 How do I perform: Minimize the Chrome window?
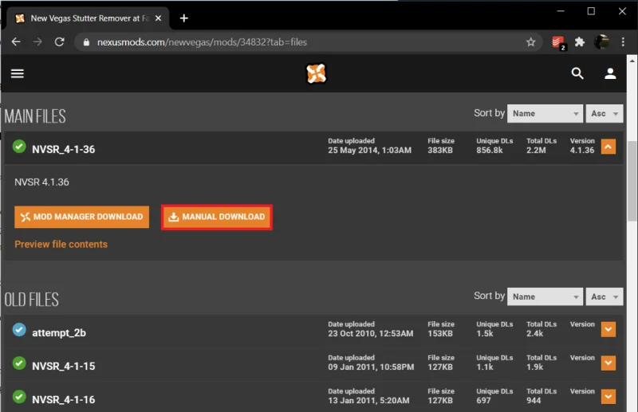click(x=561, y=11)
